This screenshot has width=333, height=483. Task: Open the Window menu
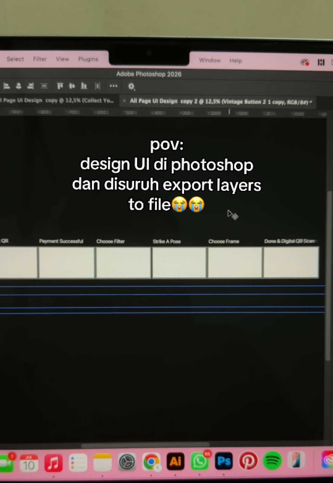(x=210, y=60)
